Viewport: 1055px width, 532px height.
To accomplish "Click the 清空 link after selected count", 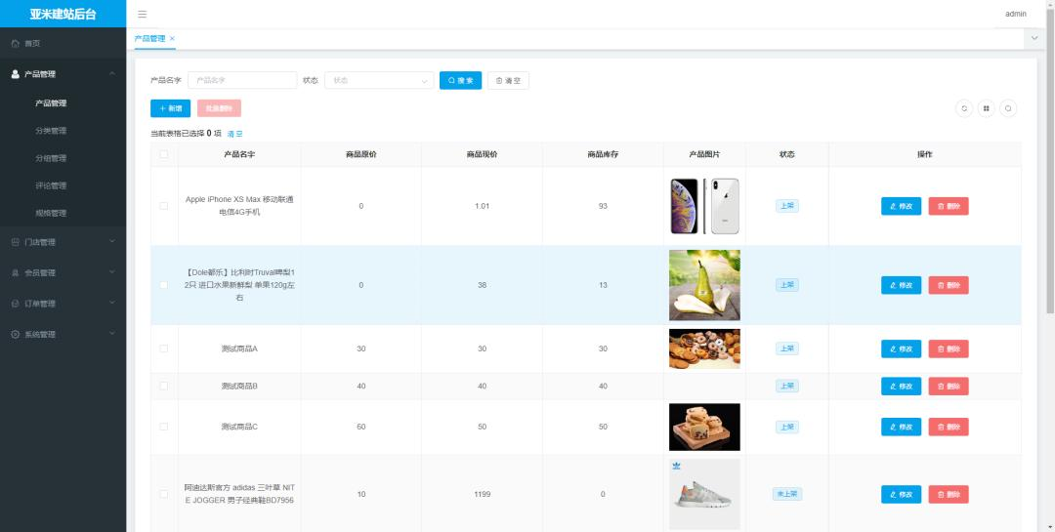I will pyautogui.click(x=234, y=134).
